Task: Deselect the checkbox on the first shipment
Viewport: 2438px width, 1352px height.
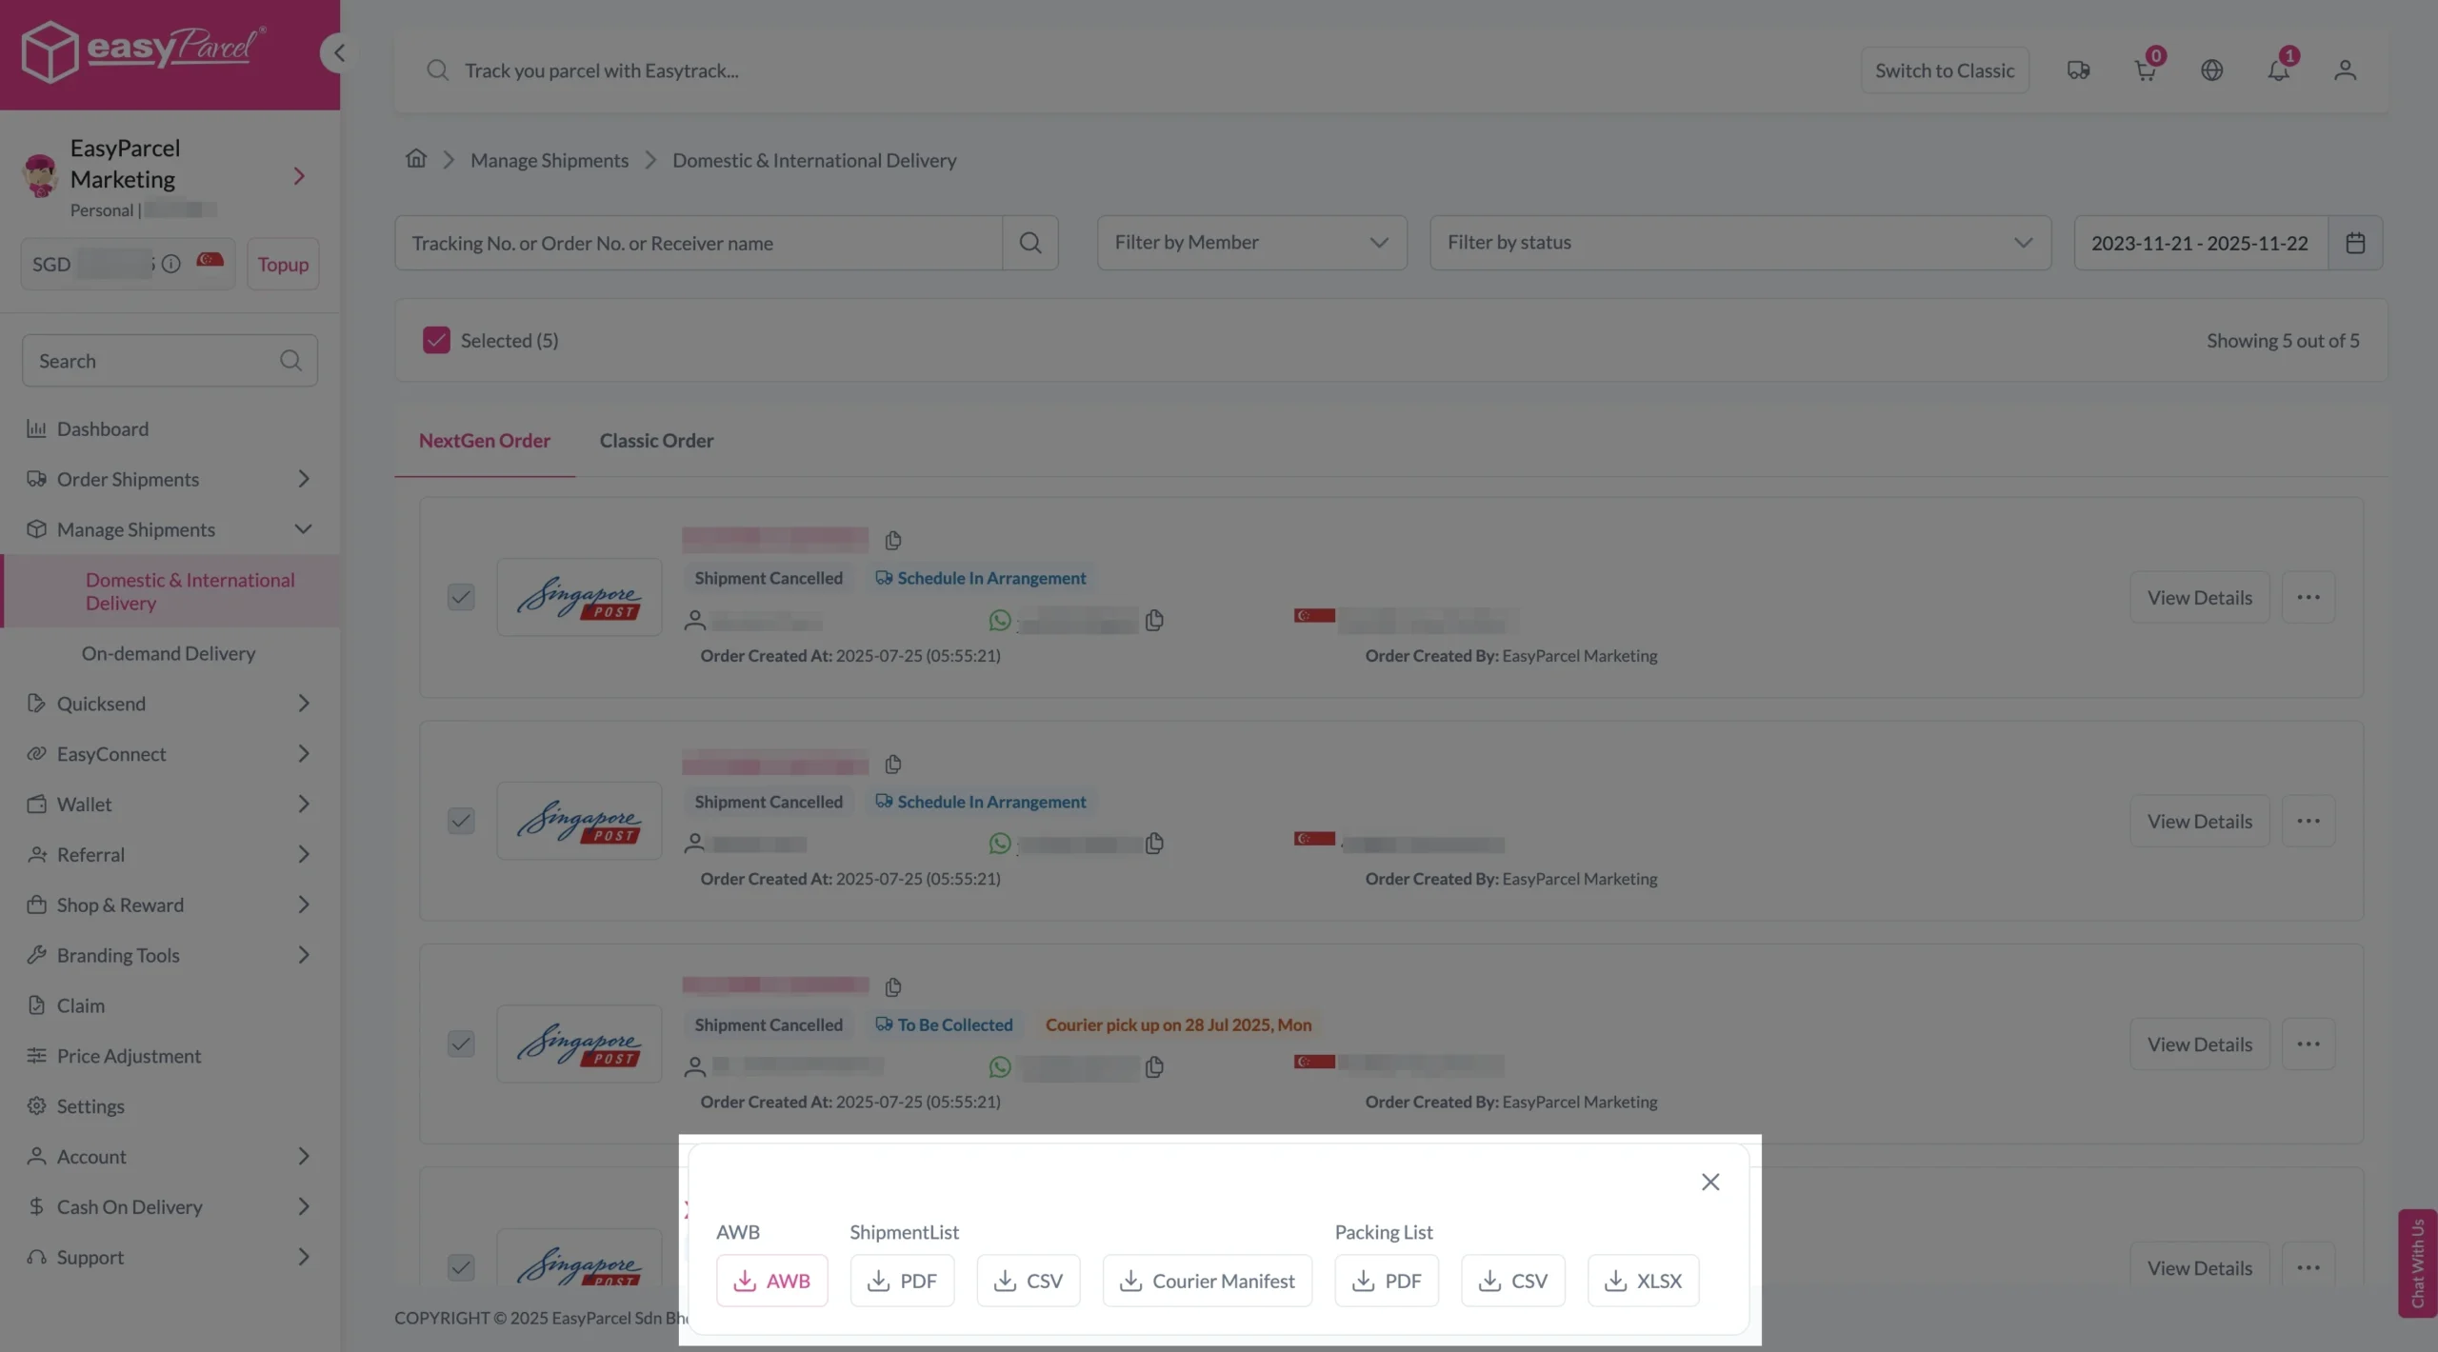Action: coord(460,597)
